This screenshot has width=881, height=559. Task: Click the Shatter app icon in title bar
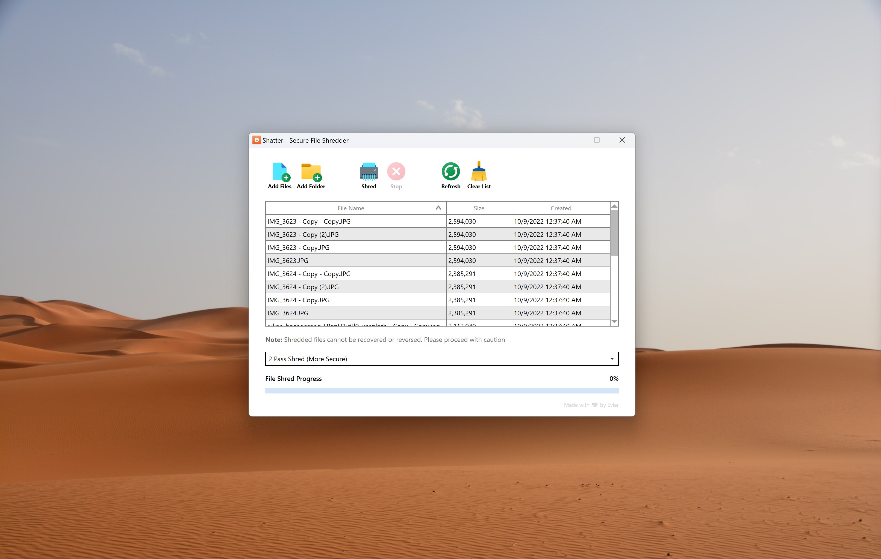click(x=257, y=140)
